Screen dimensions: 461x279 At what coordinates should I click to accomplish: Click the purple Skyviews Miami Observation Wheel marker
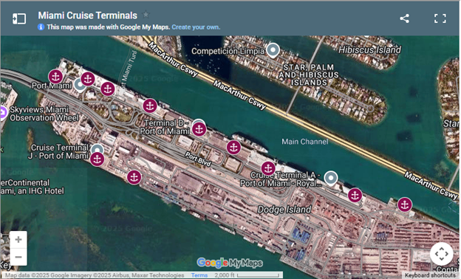pos(2,113)
